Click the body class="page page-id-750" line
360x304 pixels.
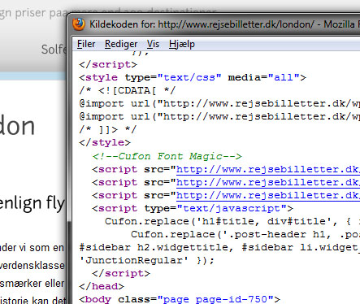180,299
